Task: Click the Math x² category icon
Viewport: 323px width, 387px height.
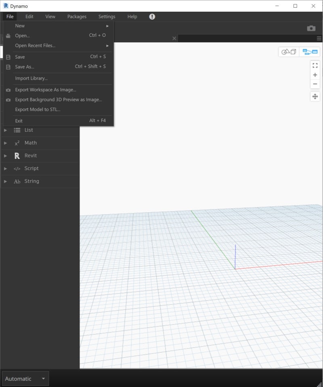Action: click(17, 143)
